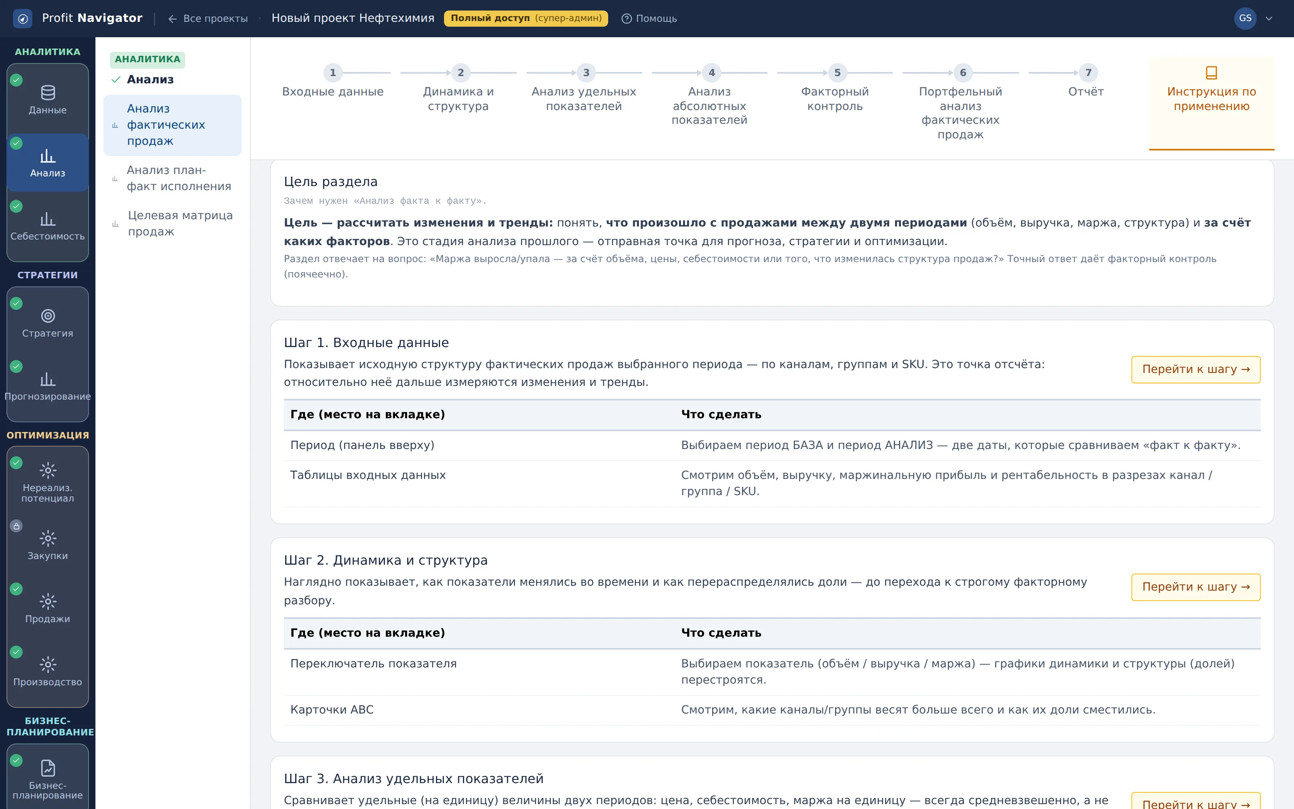
Task: Select the locked Закупки module icon
Action: (48, 538)
